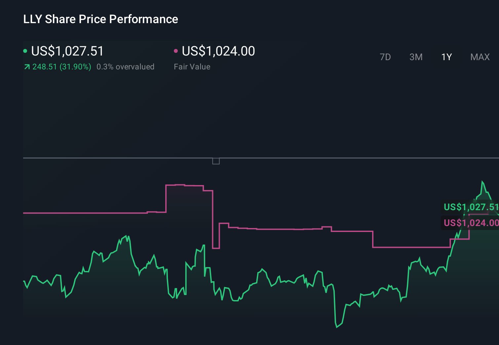Open range options by clicking 3M
The width and height of the screenshot is (499, 345).
click(416, 57)
